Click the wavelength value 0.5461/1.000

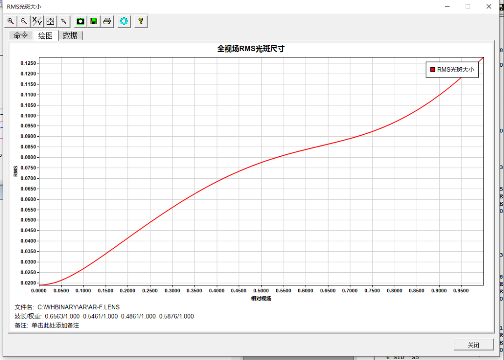click(100, 316)
